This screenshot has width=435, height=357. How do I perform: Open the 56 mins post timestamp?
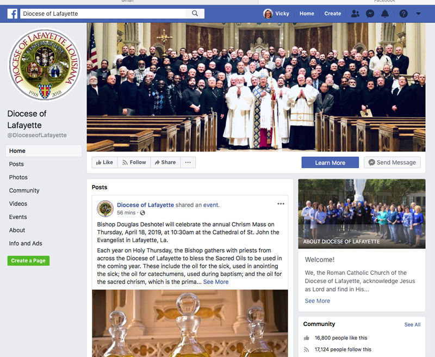pyautogui.click(x=126, y=213)
